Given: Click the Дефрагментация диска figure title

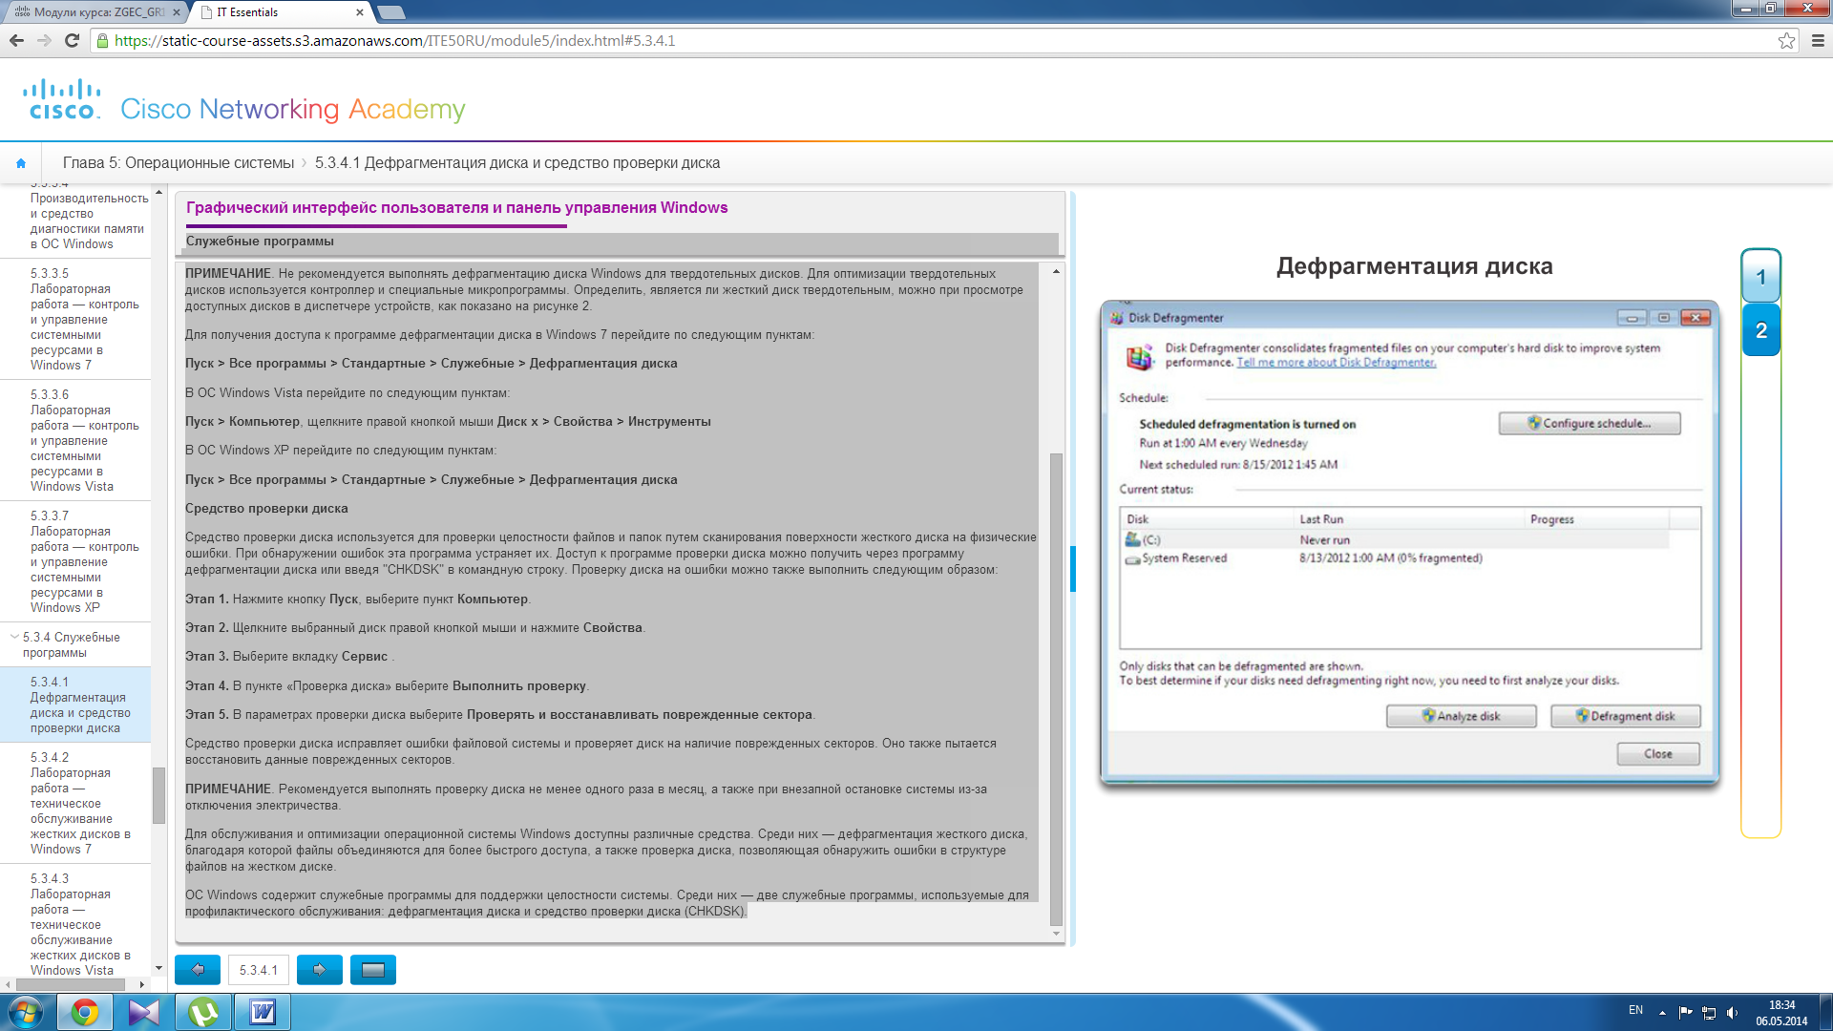Looking at the screenshot, I should (1414, 266).
